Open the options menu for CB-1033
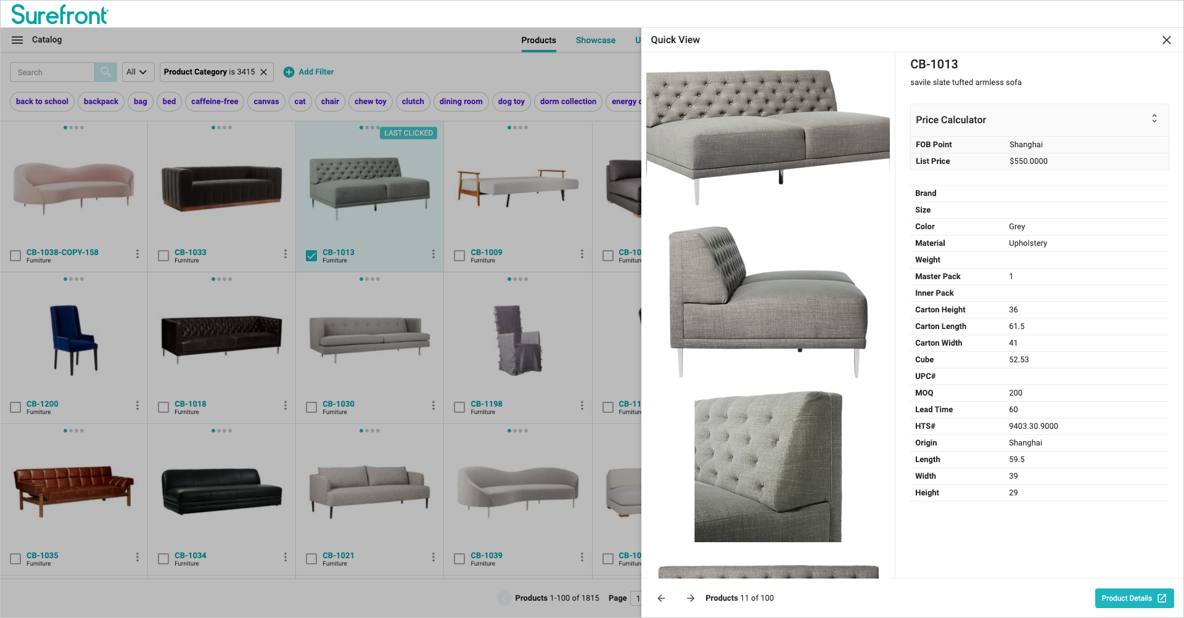1184x618 pixels. [286, 254]
